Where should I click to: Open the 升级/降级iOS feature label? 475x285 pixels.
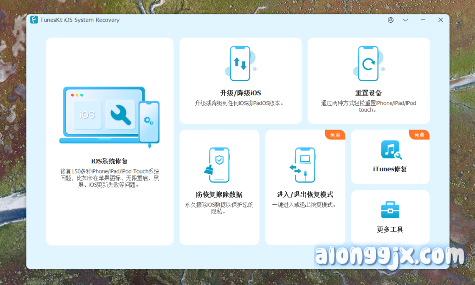pyautogui.click(x=240, y=93)
